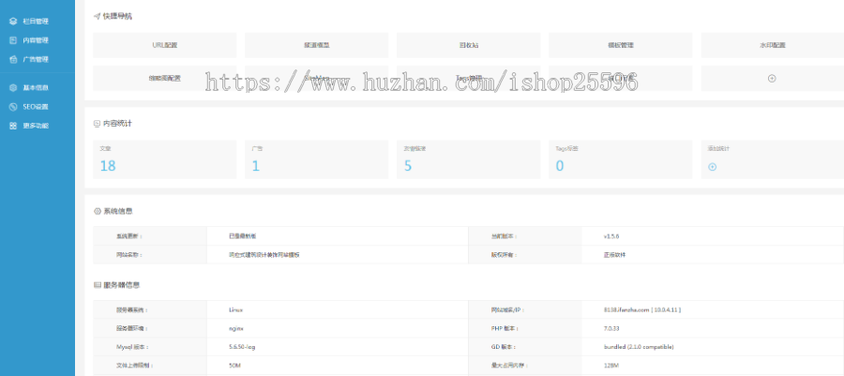Screen dimensions: 844x376
Task: Click the site name 响应式建筑设计装饰网站模板
Action: tap(264, 255)
